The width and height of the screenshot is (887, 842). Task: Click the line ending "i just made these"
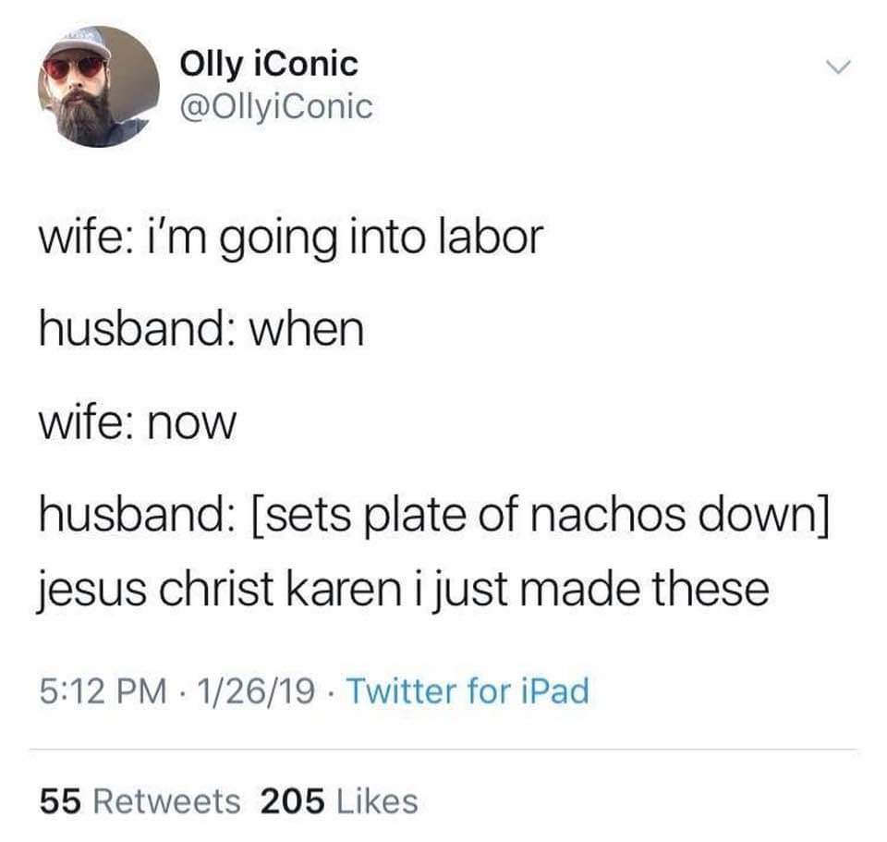click(404, 590)
